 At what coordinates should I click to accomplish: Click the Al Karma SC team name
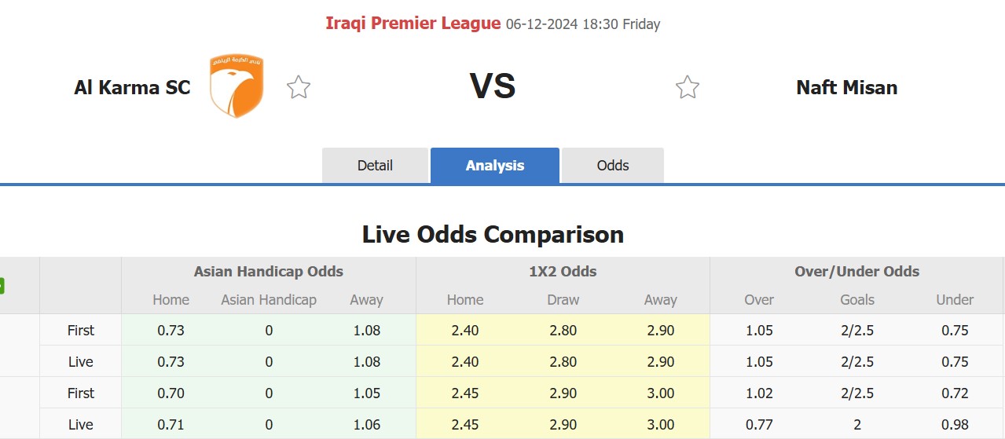pos(132,87)
